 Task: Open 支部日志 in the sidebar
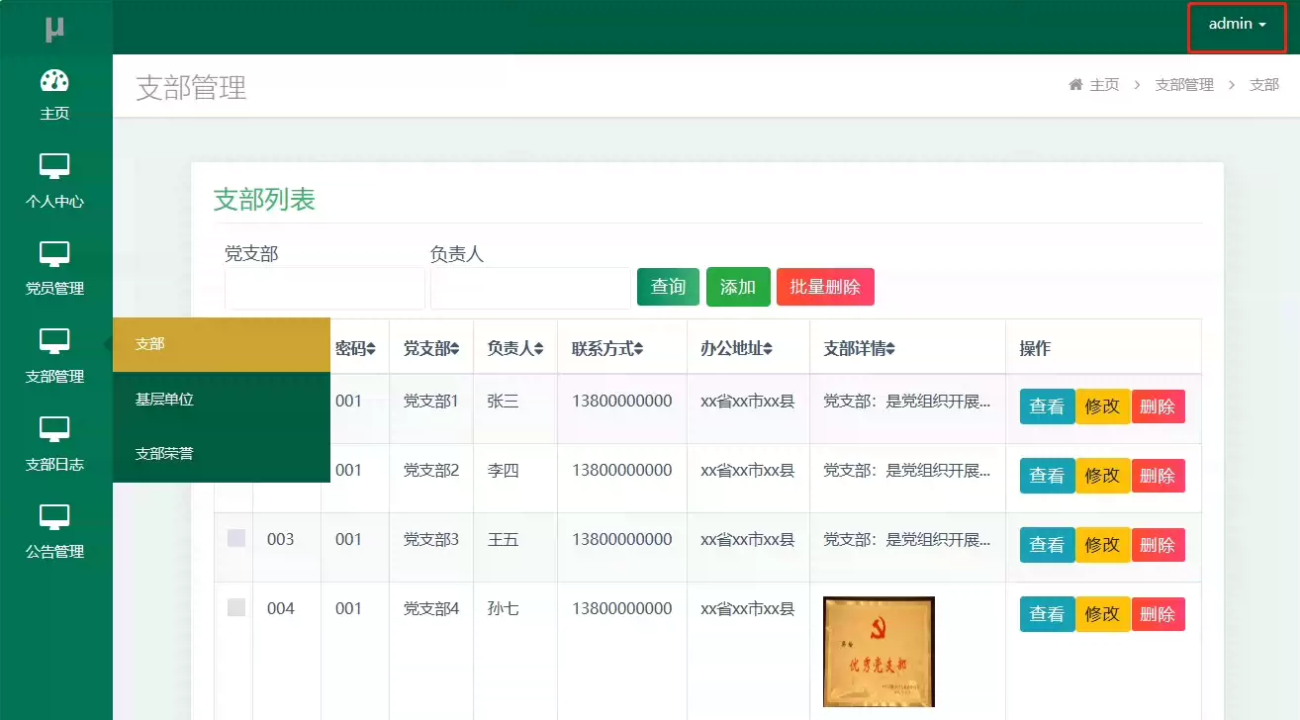click(54, 443)
